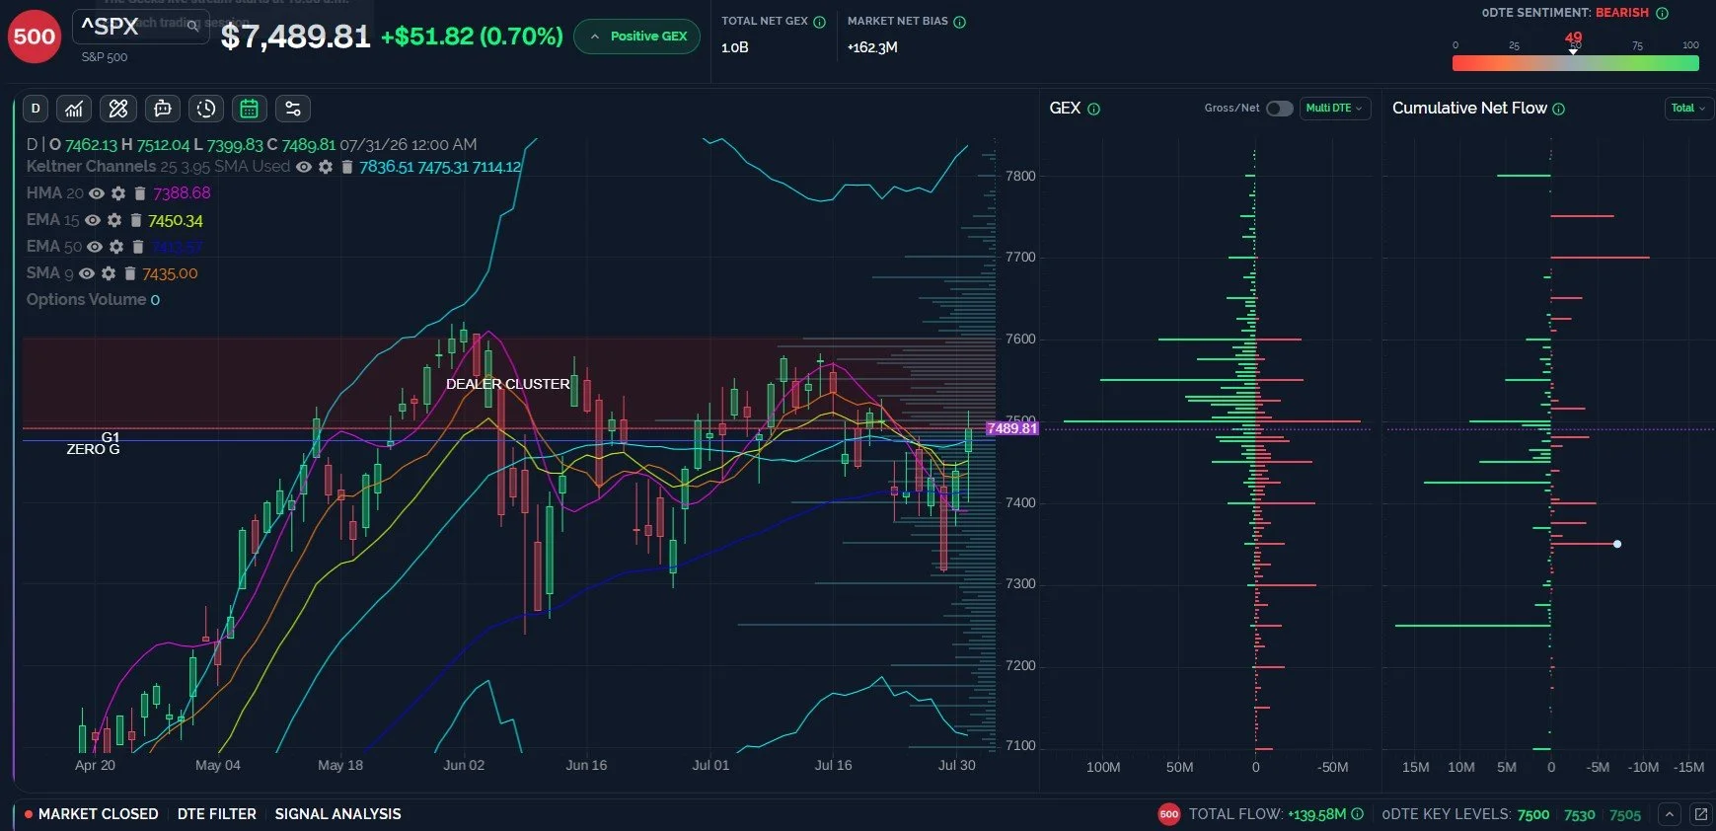Click the Cumulative Net Flow info icon
Image resolution: width=1716 pixels, height=831 pixels.
pyautogui.click(x=1559, y=109)
